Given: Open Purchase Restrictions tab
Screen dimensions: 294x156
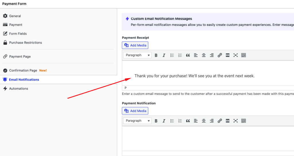Looking at the screenshot, I should tap(25, 42).
